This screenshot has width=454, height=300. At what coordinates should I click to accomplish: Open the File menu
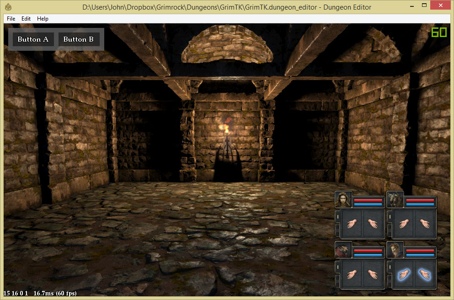click(11, 19)
